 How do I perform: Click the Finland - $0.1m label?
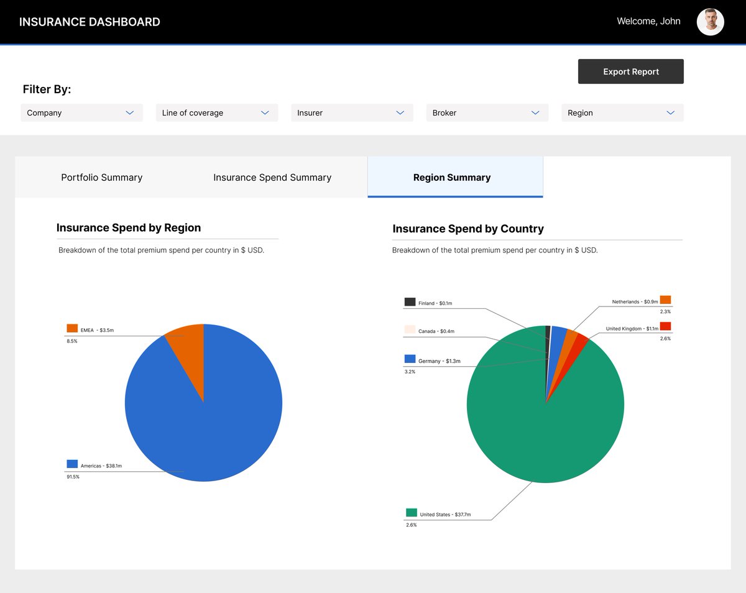coord(435,303)
